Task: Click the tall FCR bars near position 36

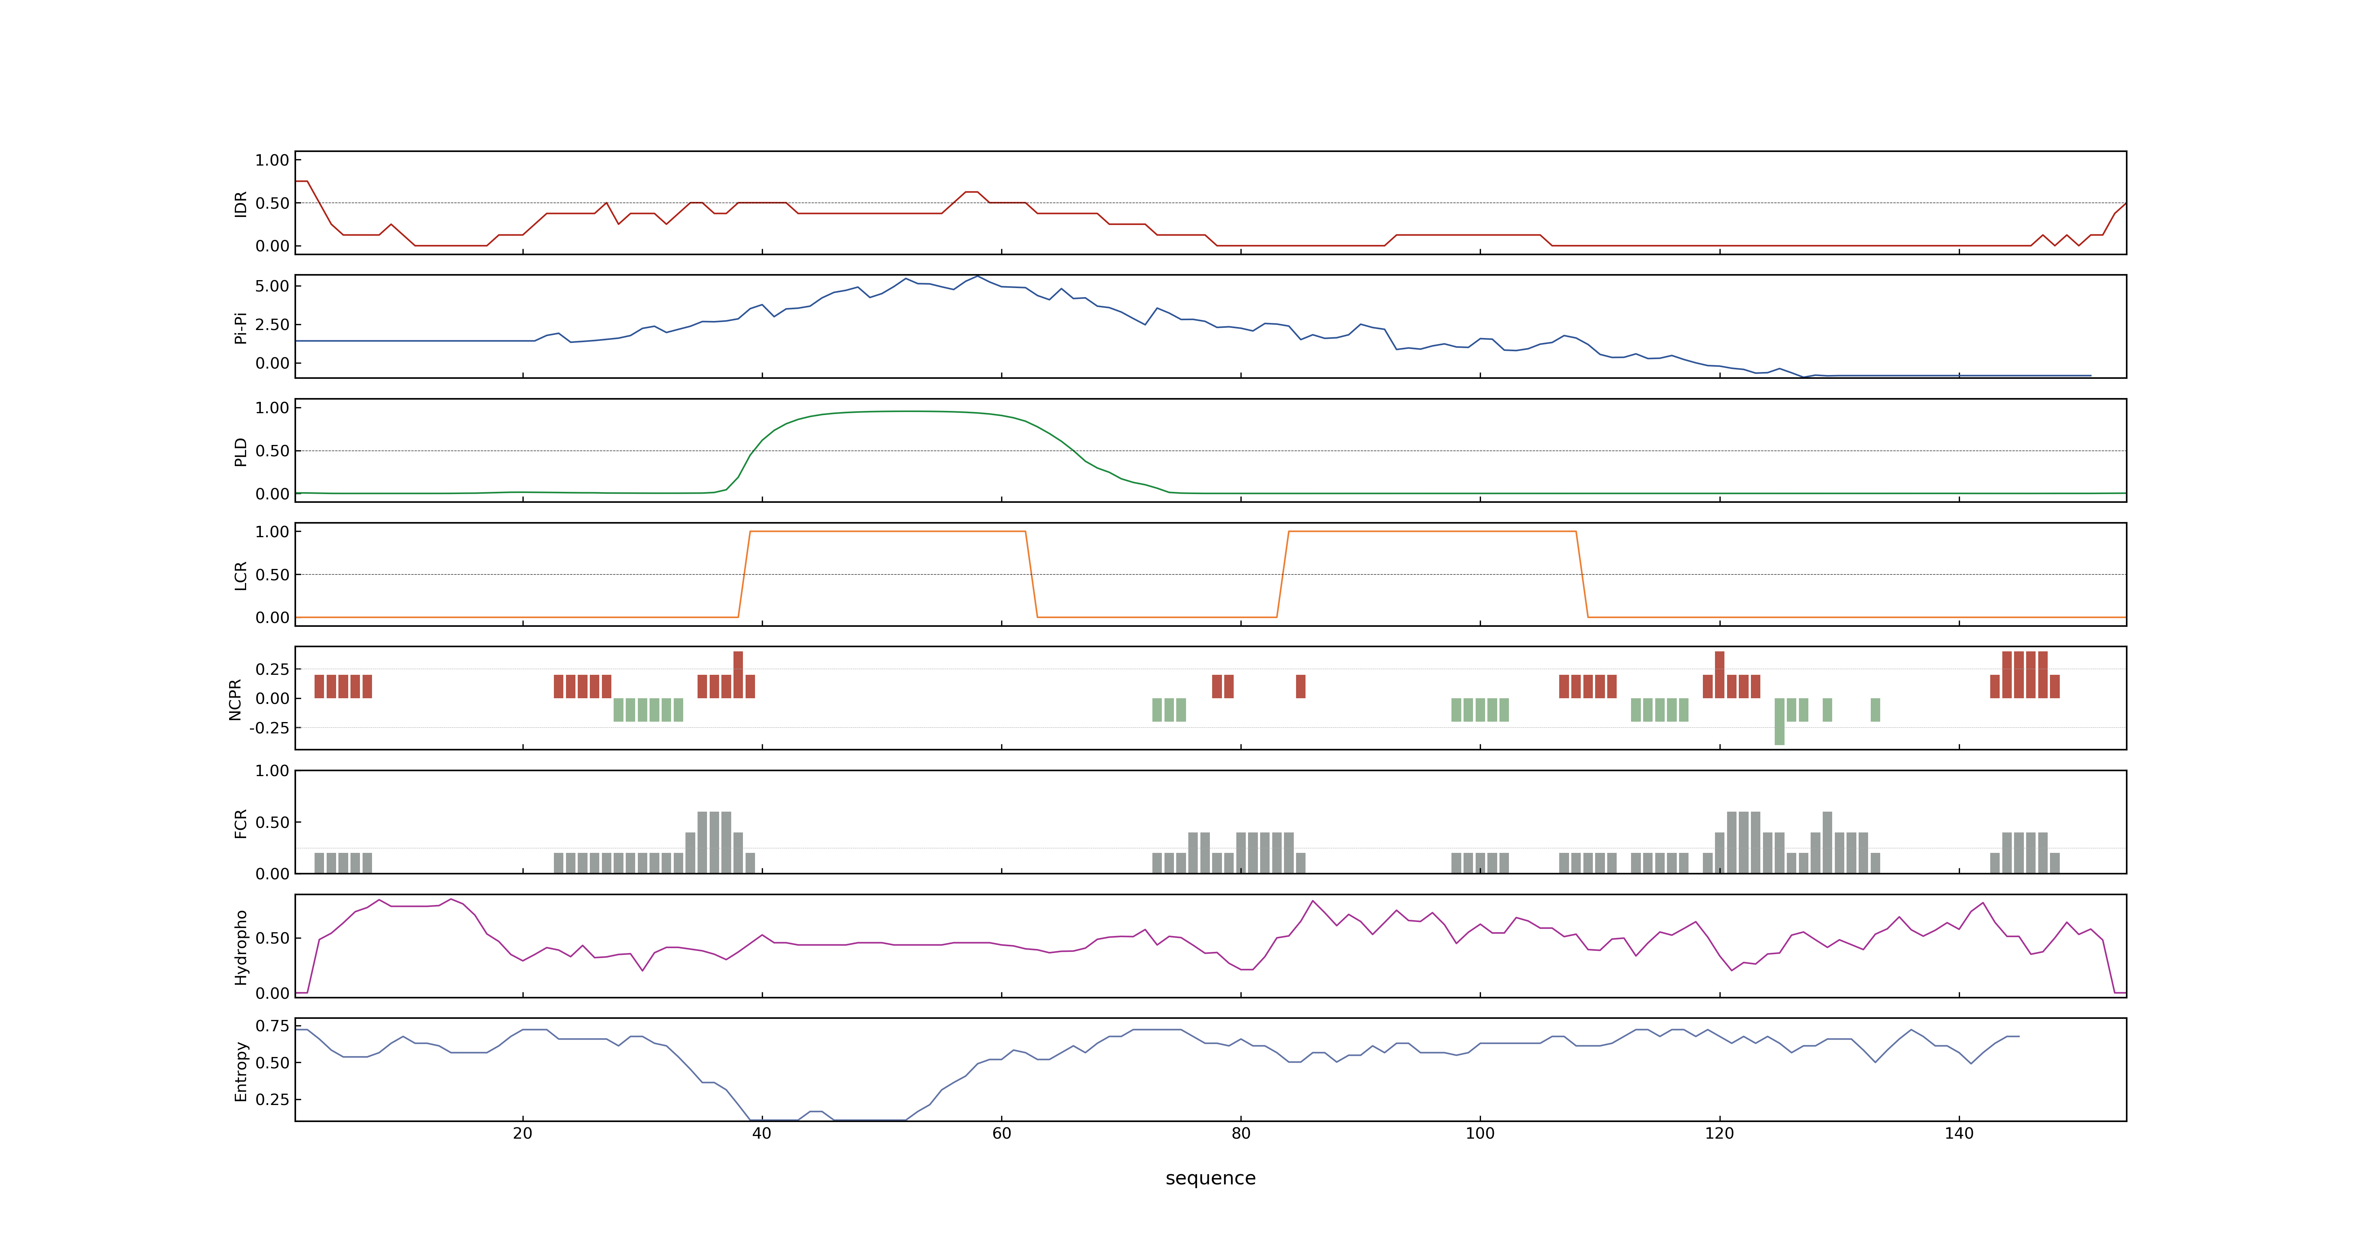Action: click(714, 842)
